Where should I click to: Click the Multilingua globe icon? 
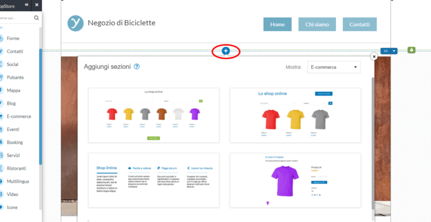point(1,182)
